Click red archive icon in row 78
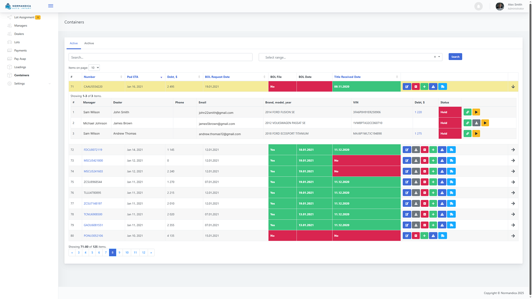This screenshot has width=532, height=299. (424, 214)
